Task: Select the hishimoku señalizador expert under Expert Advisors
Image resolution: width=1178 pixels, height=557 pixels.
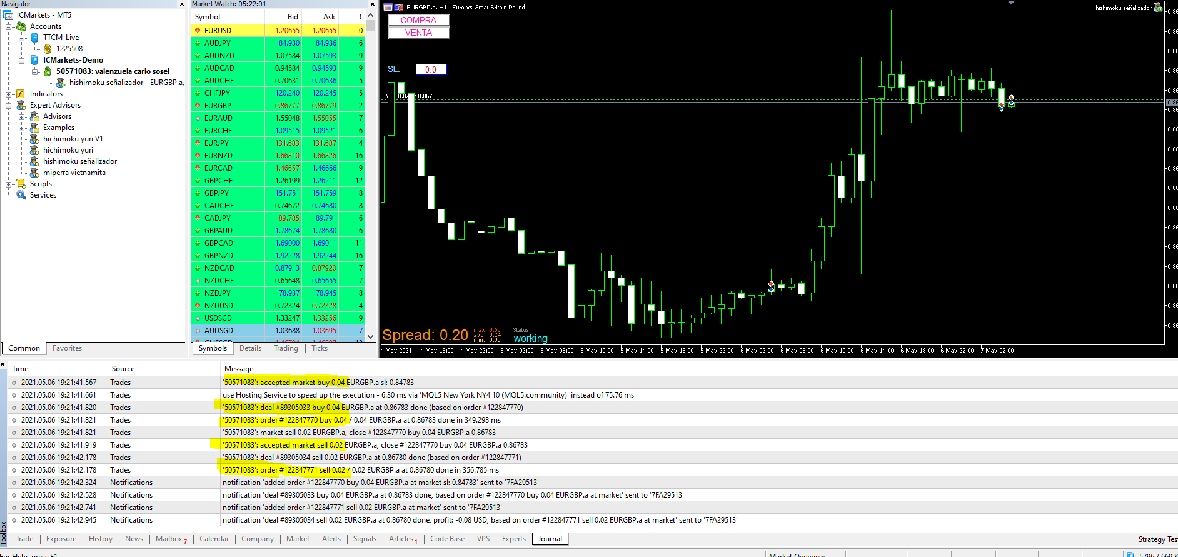Action: coord(79,161)
